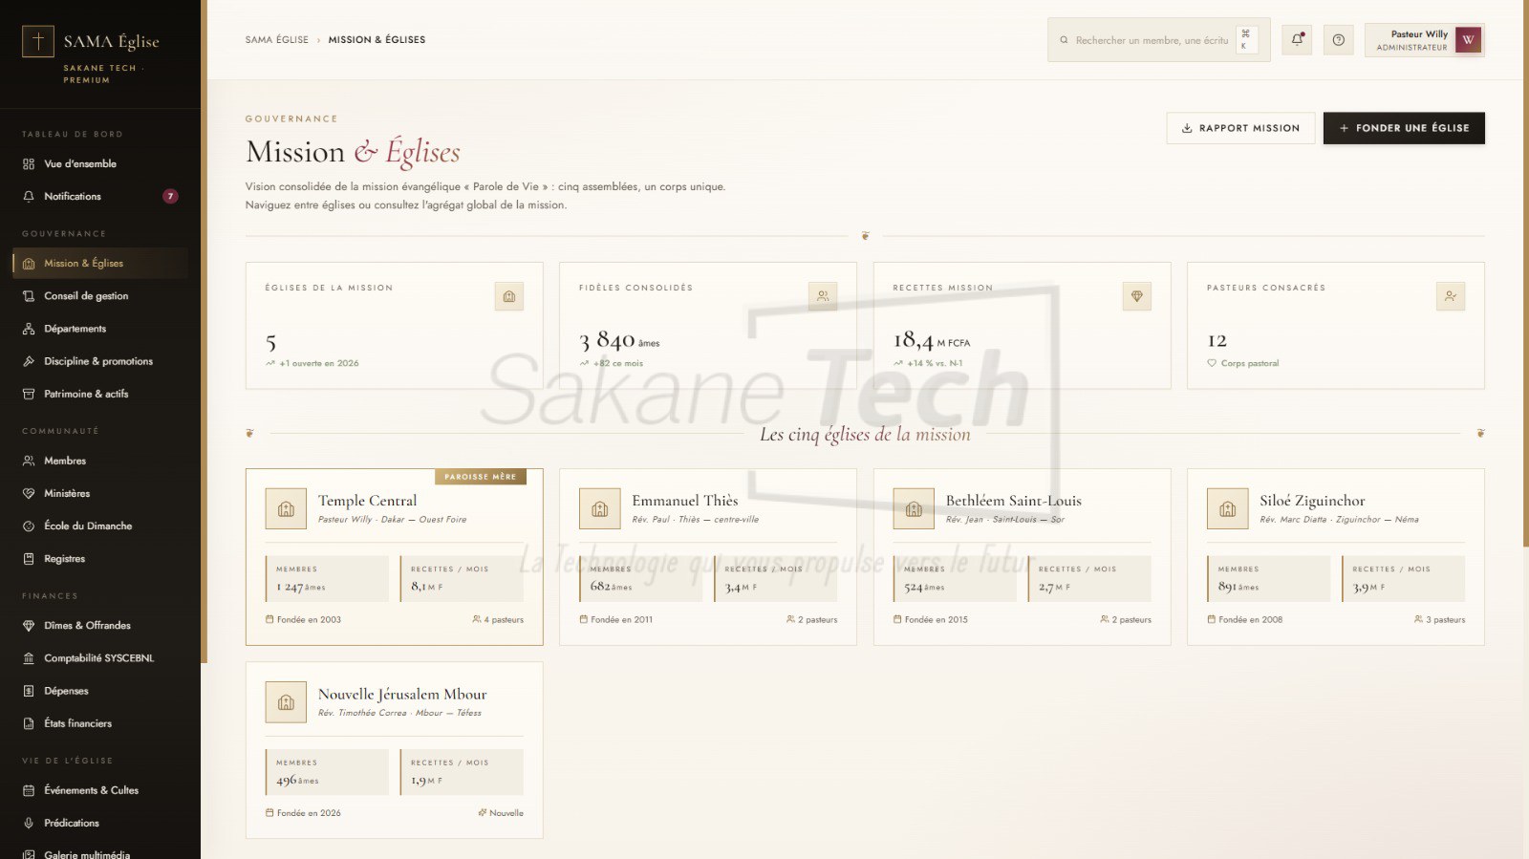Image resolution: width=1529 pixels, height=859 pixels.
Task: Click the search magnifier icon
Action: [x=1064, y=40]
